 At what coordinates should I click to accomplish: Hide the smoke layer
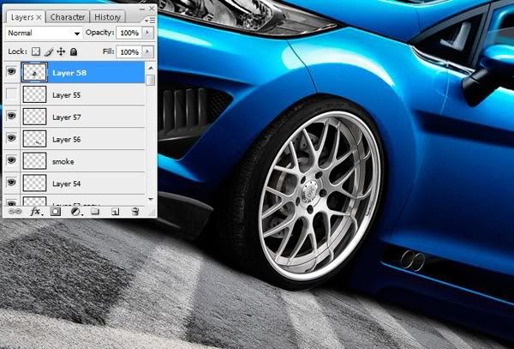coord(11,160)
